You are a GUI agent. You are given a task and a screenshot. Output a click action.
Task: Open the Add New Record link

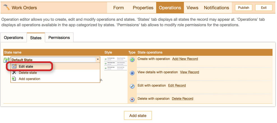(185, 59)
